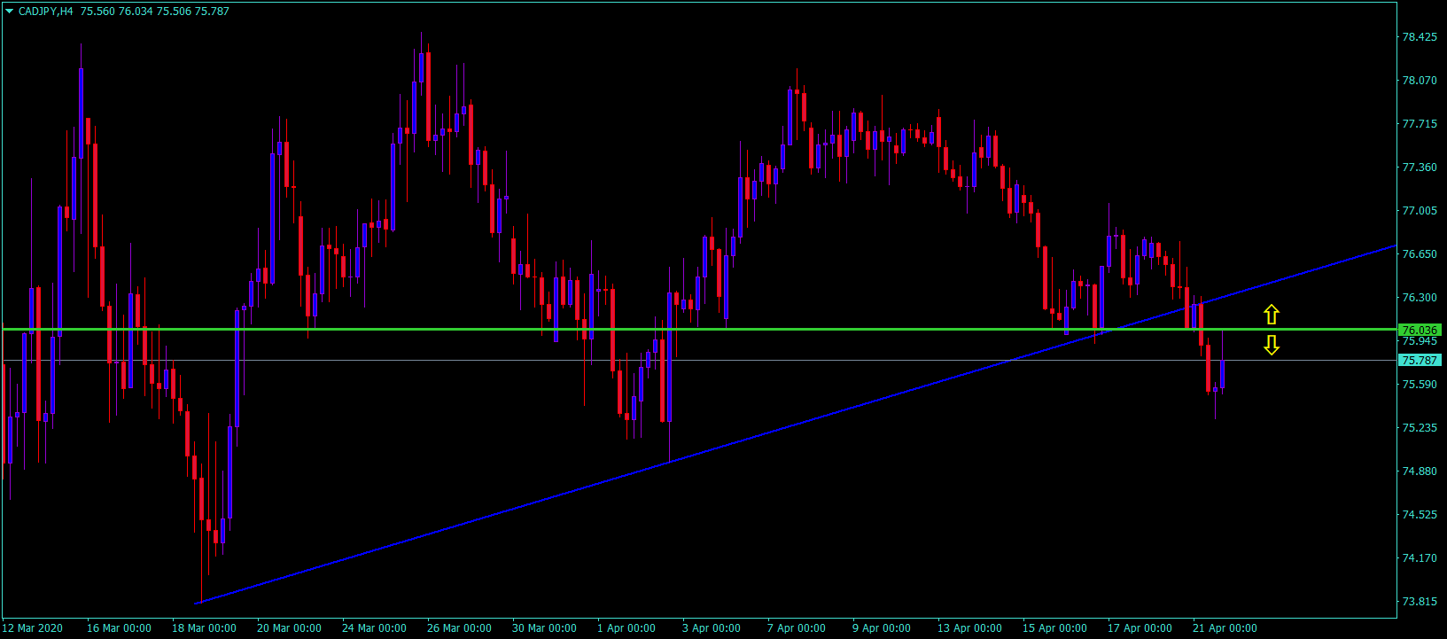The width and height of the screenshot is (1447, 639).
Task: Click the 18 Mar 00:00 time label
Action: (204, 628)
